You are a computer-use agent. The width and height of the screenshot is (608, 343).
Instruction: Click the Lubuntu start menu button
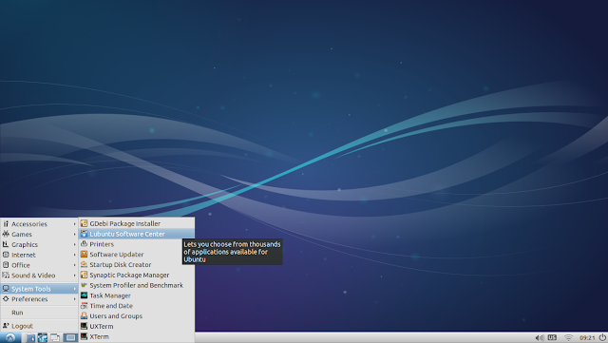(10, 338)
